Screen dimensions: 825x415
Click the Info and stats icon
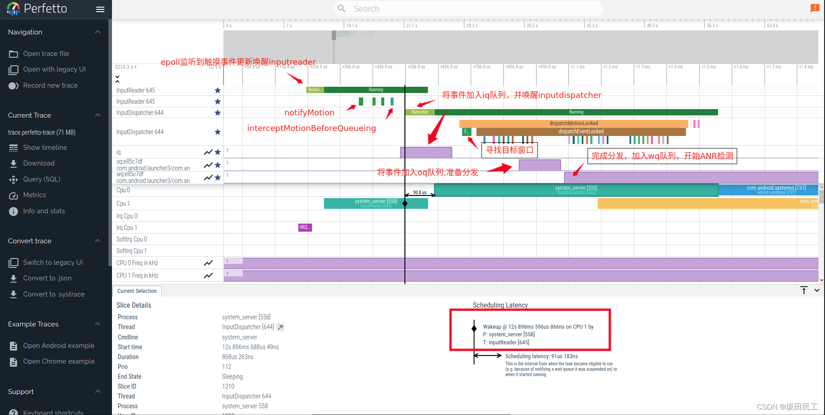[13, 211]
